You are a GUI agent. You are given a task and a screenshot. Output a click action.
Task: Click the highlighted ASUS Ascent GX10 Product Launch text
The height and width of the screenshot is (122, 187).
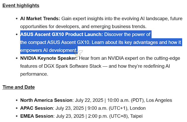pos(62,34)
